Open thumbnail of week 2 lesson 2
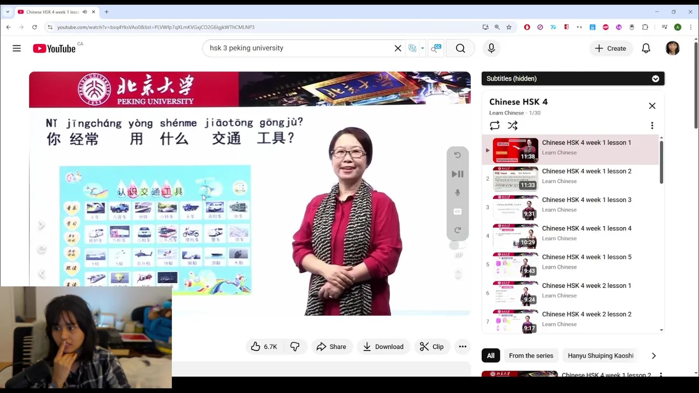Viewport: 699px width, 393px height. [516, 321]
